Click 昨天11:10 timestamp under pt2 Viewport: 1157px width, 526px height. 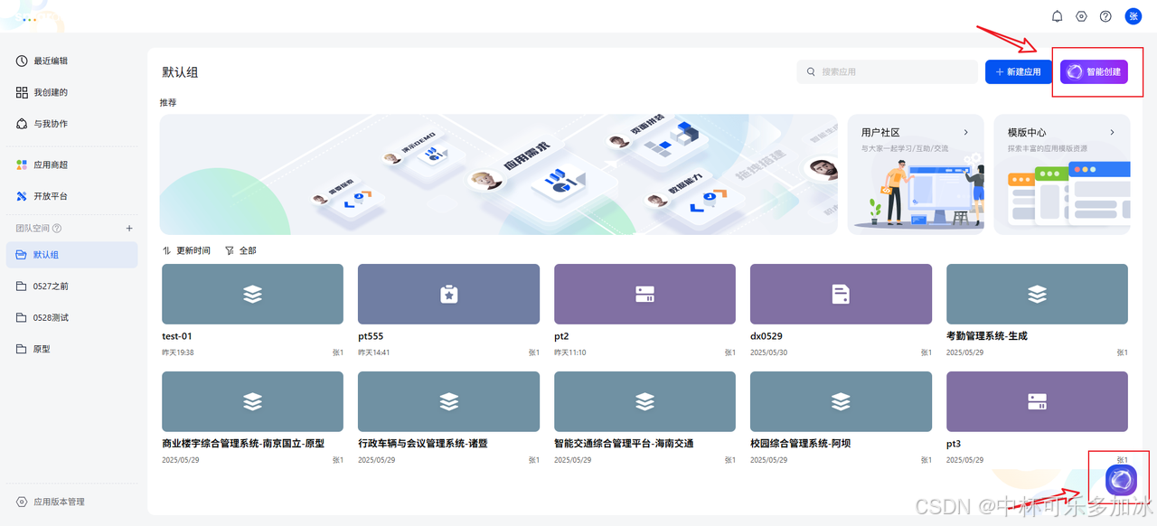[570, 352]
